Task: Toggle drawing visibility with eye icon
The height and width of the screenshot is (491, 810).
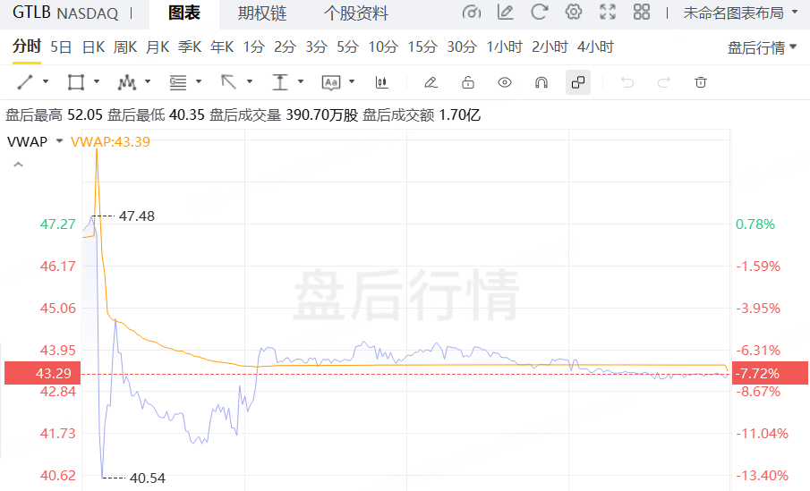Action: (x=505, y=82)
